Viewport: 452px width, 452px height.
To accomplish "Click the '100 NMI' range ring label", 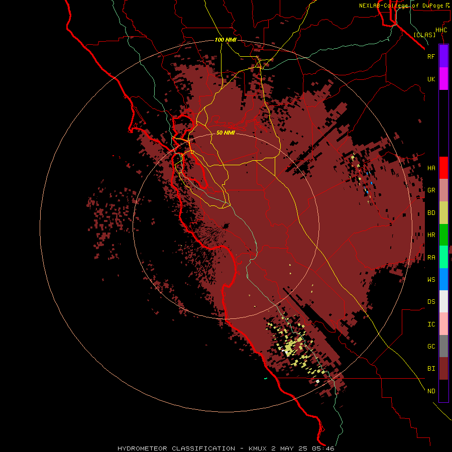I will [x=225, y=40].
